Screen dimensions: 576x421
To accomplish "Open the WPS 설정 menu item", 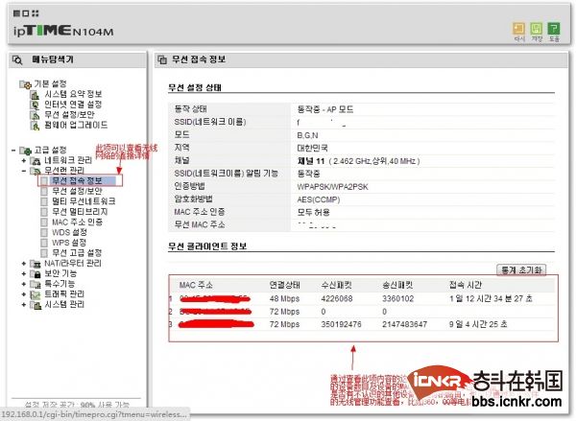I will (x=69, y=243).
